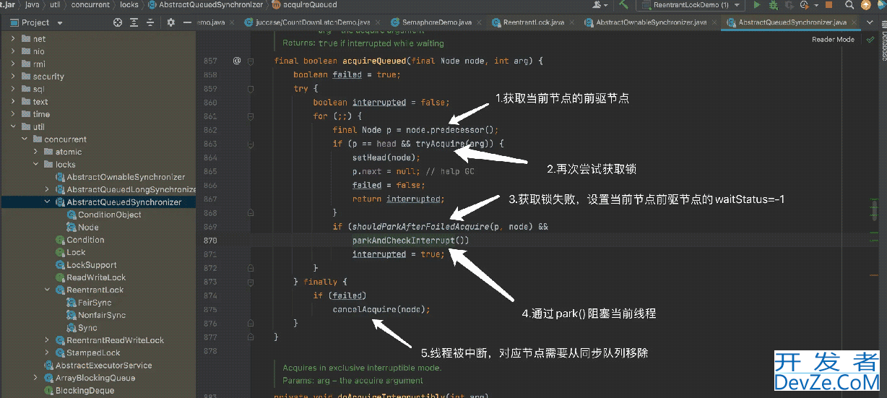The image size is (887, 398).
Task: Switch to AbstractOwnableSynchronizer.java tab
Action: (649, 22)
